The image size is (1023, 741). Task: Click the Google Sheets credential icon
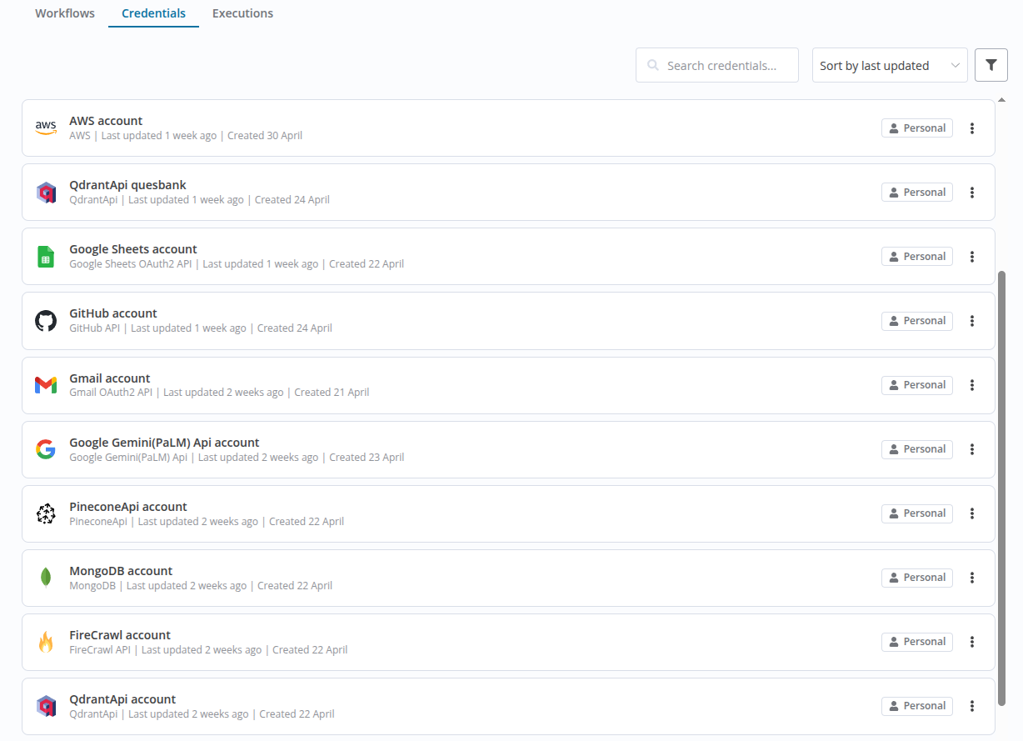click(x=46, y=256)
